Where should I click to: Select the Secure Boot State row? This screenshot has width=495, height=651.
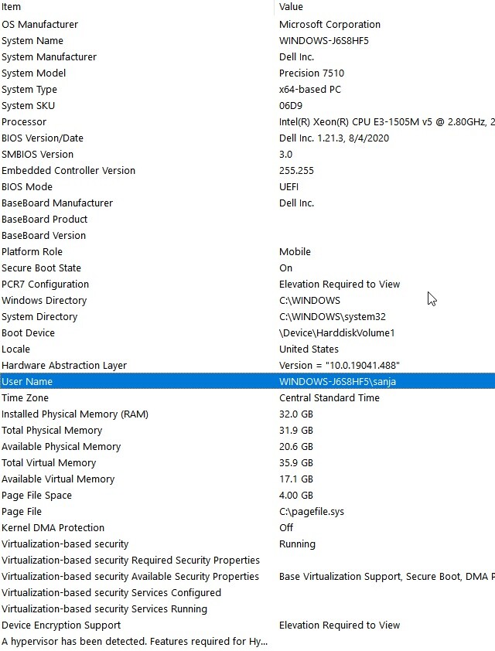(x=247, y=268)
